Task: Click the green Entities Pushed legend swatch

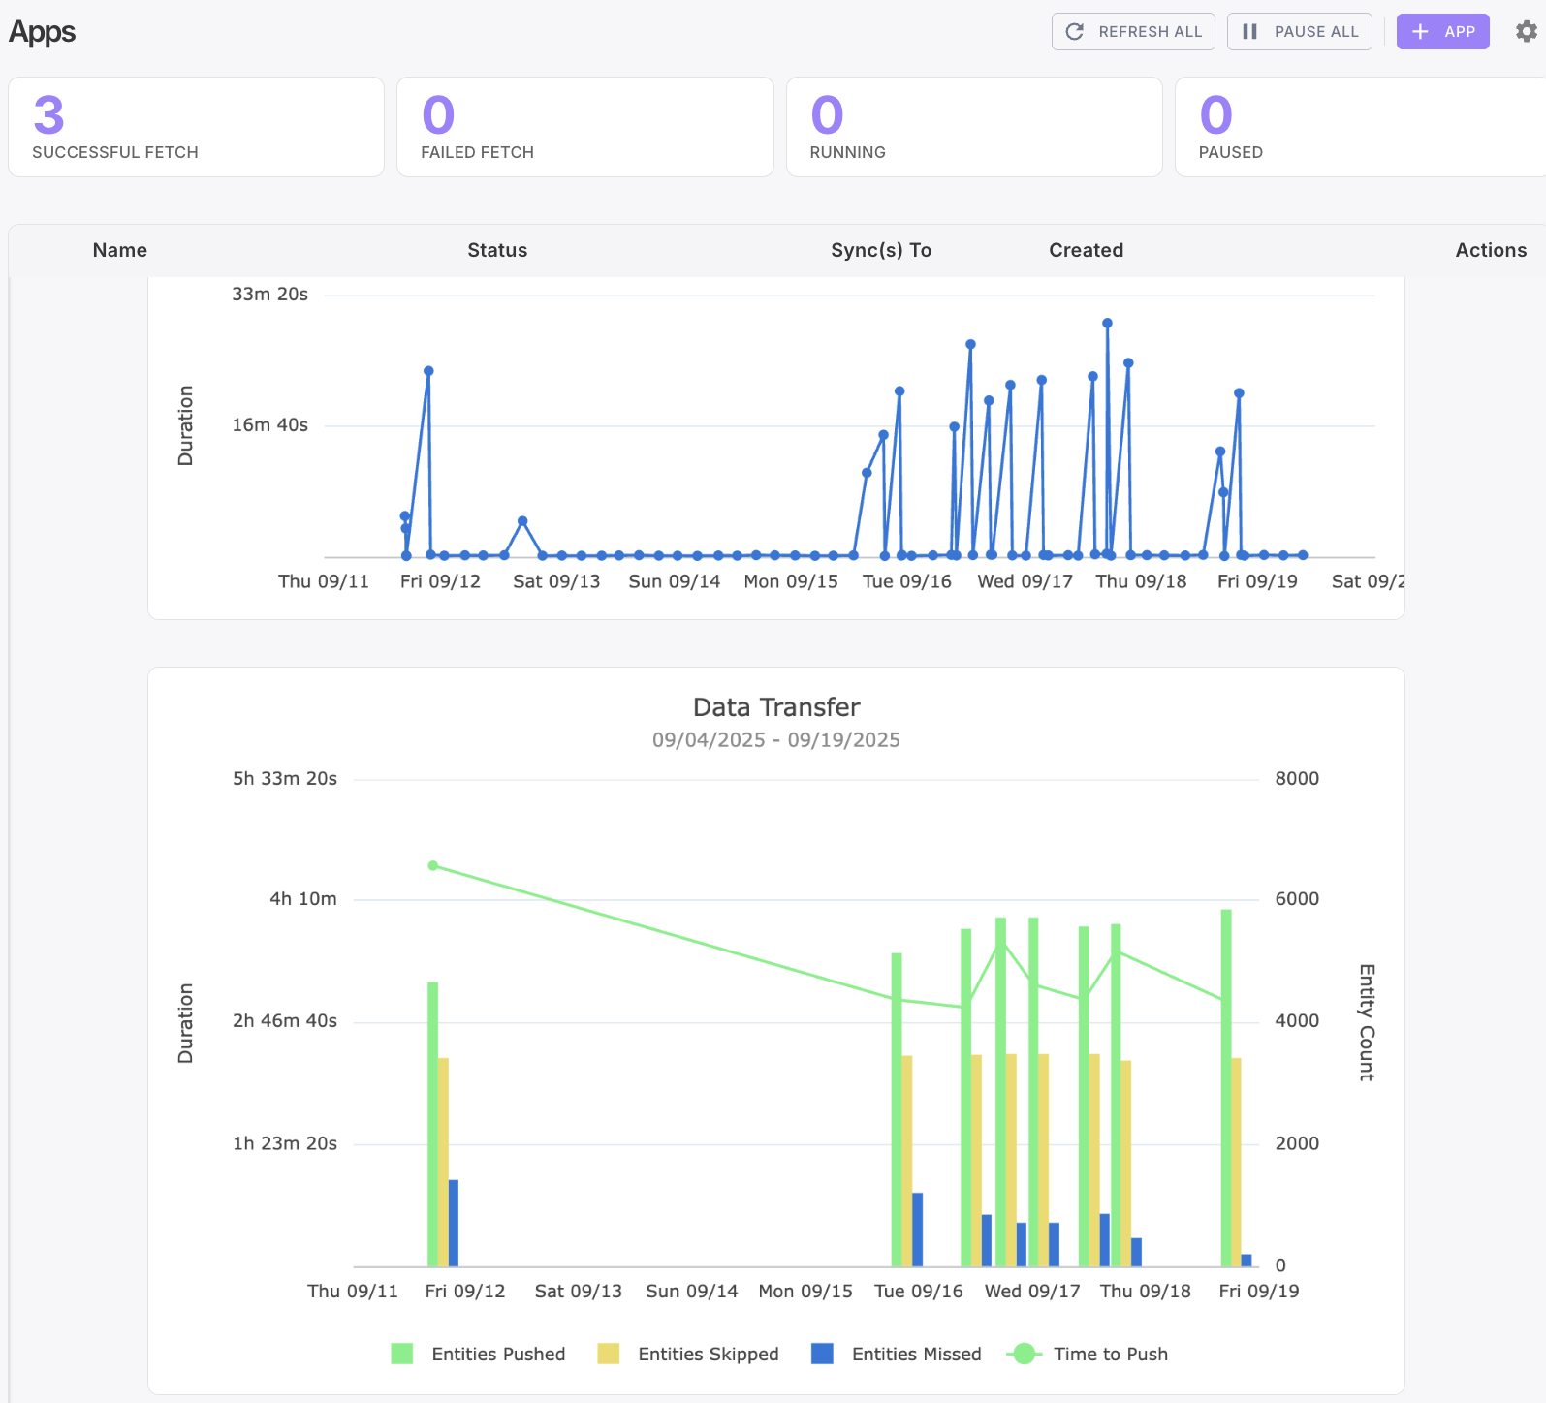Action: [x=401, y=1354]
